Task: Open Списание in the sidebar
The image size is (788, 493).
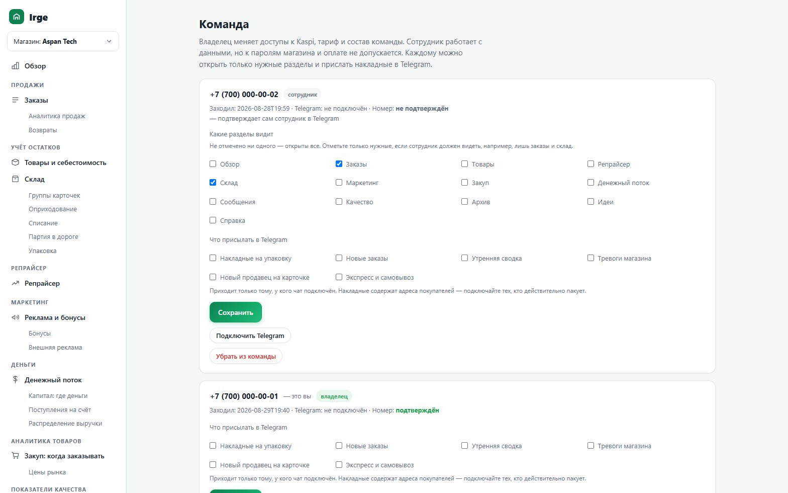Action: pyautogui.click(x=43, y=223)
